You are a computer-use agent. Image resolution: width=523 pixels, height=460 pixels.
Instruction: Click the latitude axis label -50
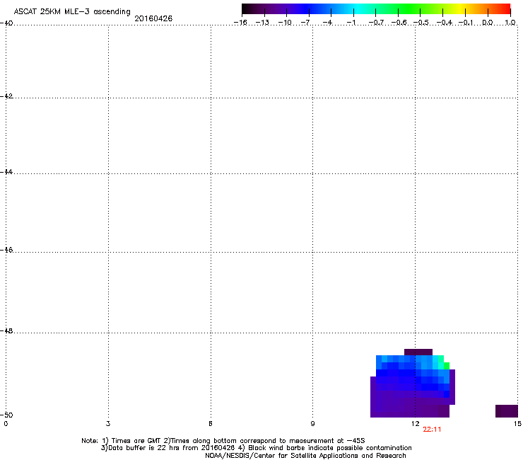6,415
